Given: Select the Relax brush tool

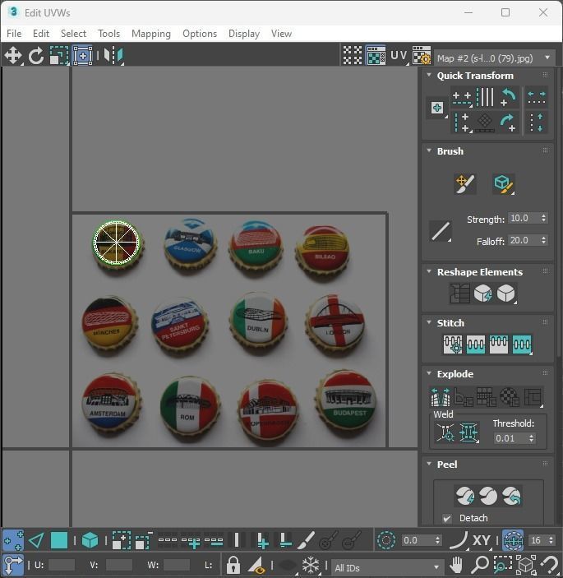Looking at the screenshot, I should [x=504, y=183].
